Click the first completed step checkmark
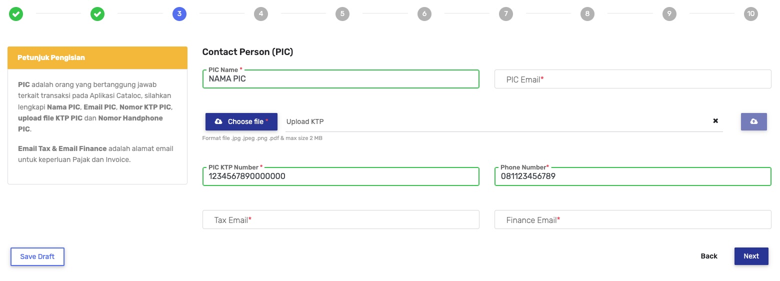 point(16,14)
